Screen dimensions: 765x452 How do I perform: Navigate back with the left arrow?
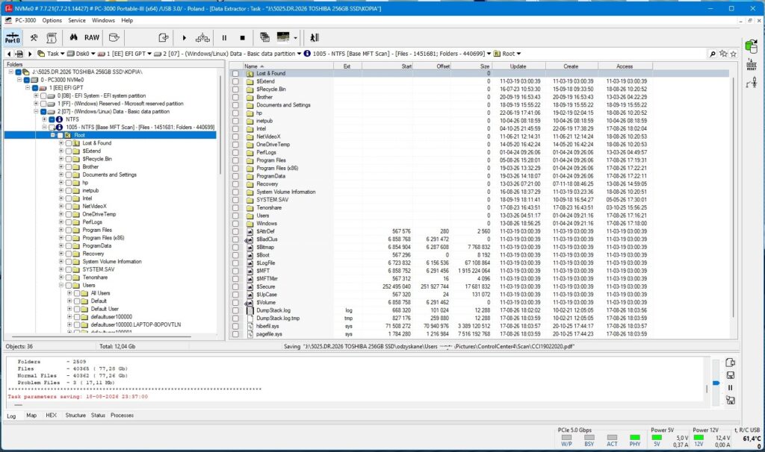click(x=8, y=54)
